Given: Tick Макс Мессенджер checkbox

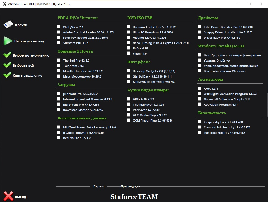Looking at the screenshot, I should point(59,76).
